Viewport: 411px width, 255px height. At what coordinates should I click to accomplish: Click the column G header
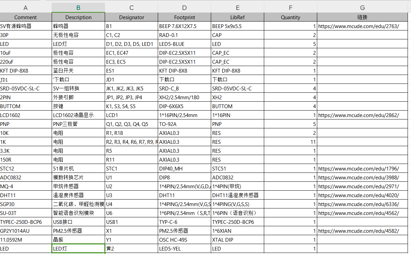click(362, 8)
